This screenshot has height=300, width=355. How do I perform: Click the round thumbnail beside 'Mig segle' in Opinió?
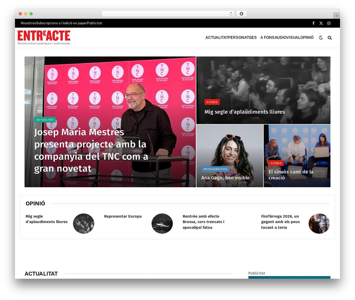click(x=84, y=224)
